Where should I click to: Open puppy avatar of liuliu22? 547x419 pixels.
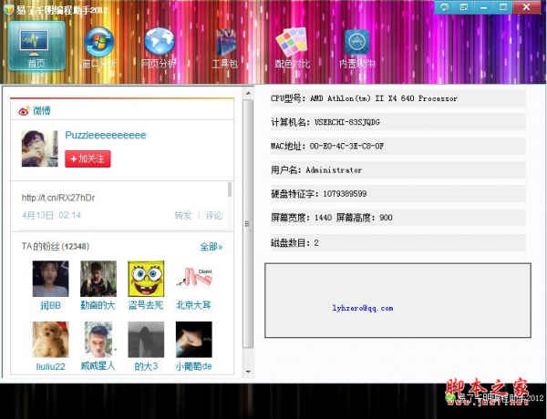point(50,340)
